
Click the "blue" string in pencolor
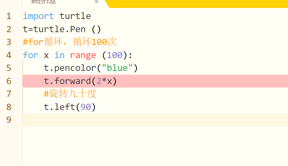pos(117,68)
